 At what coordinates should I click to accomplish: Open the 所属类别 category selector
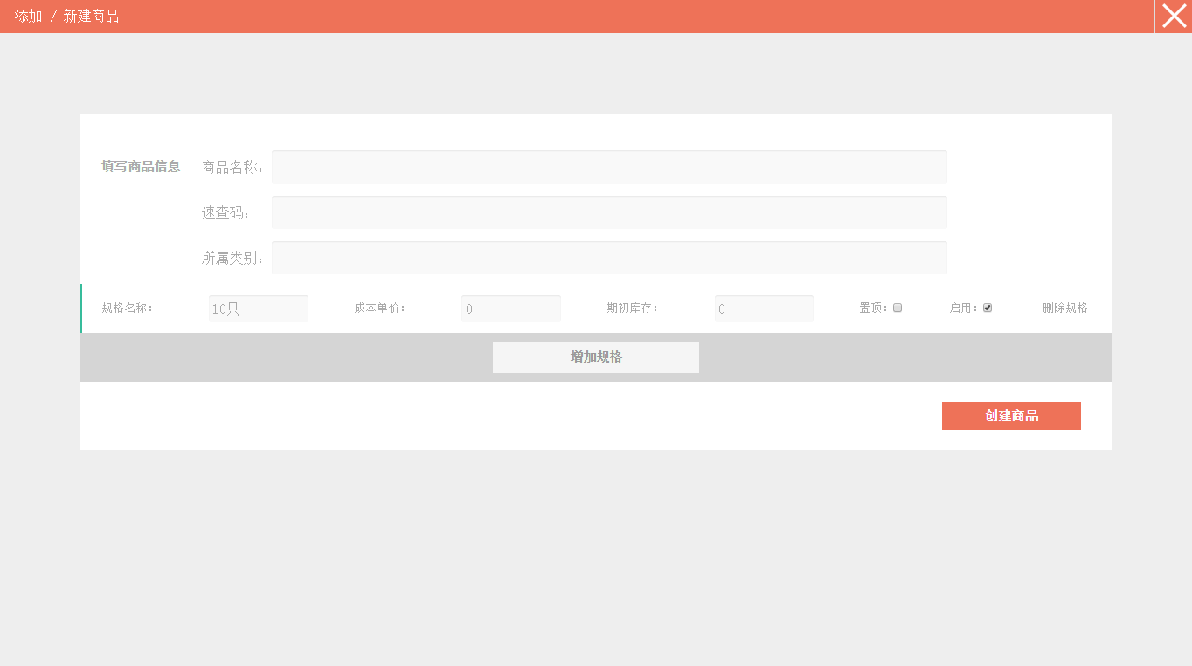point(608,258)
